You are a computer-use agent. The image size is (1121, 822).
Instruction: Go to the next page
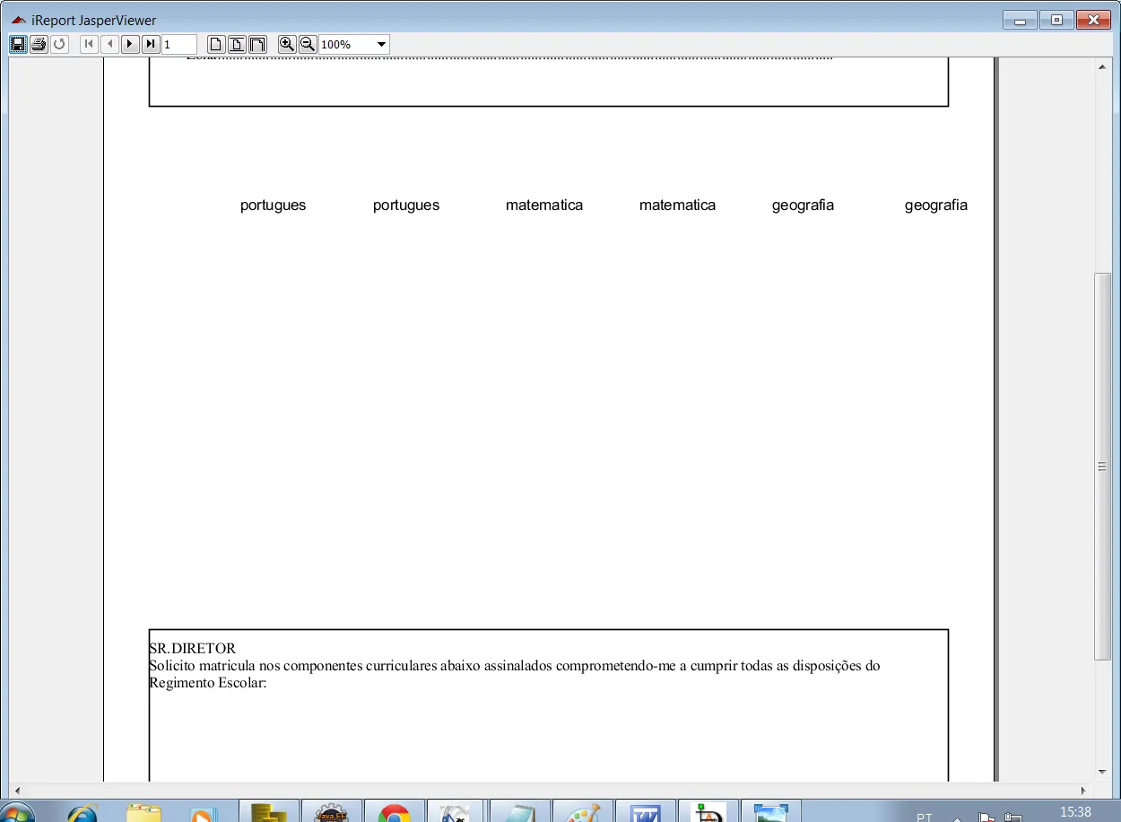[130, 44]
